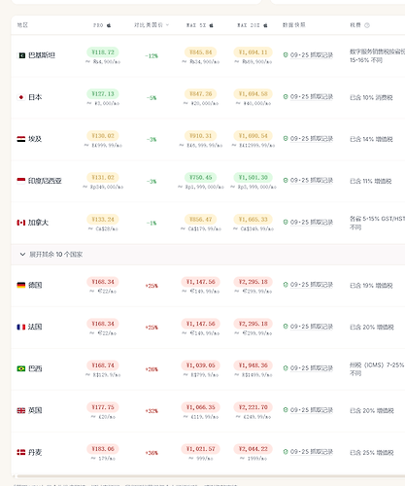Click the chevron before 展开其余 10 个国家

click(x=22, y=255)
